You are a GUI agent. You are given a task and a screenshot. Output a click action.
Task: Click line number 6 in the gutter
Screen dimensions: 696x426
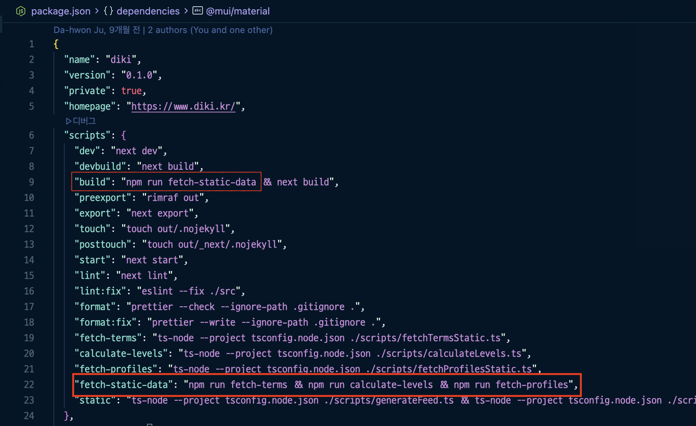[32, 135]
